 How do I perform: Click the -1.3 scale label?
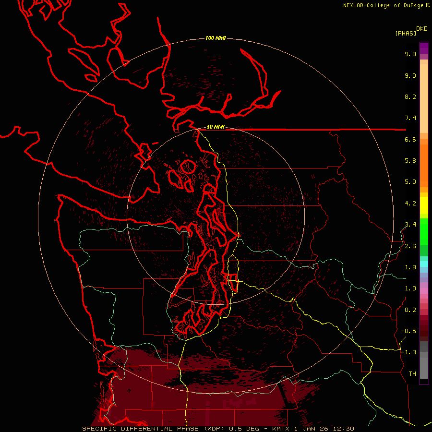(x=408, y=352)
